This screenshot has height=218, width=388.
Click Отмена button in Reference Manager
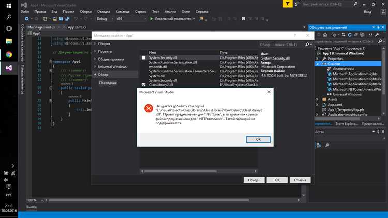pos(300,180)
